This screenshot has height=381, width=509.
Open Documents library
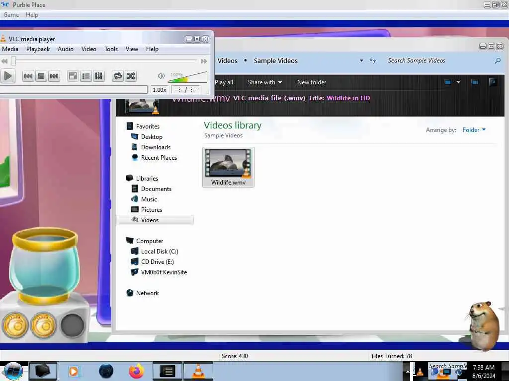pyautogui.click(x=156, y=189)
